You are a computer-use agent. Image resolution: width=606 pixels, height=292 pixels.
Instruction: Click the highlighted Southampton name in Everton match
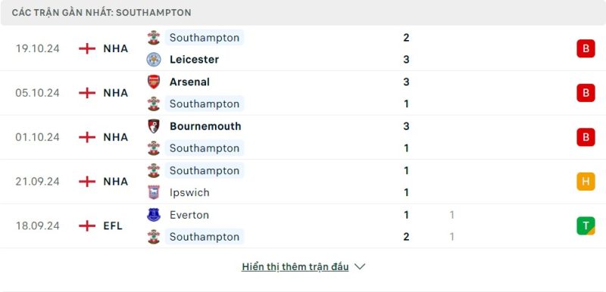tap(205, 237)
